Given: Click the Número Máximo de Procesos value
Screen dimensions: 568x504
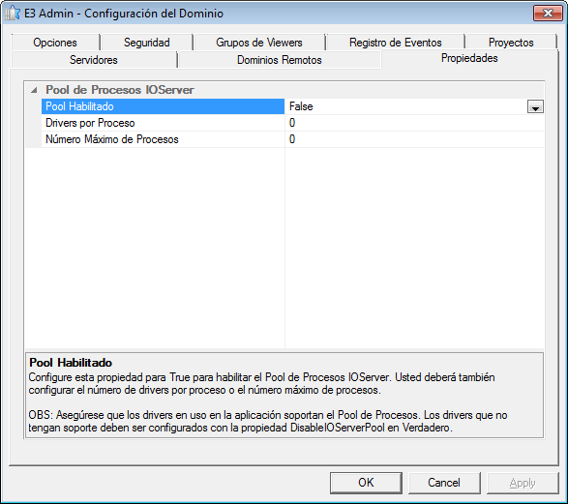Looking at the screenshot, I should coord(414,139).
